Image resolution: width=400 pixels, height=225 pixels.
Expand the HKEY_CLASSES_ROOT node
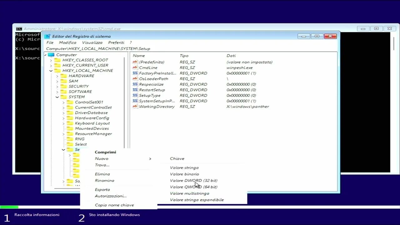(51, 60)
